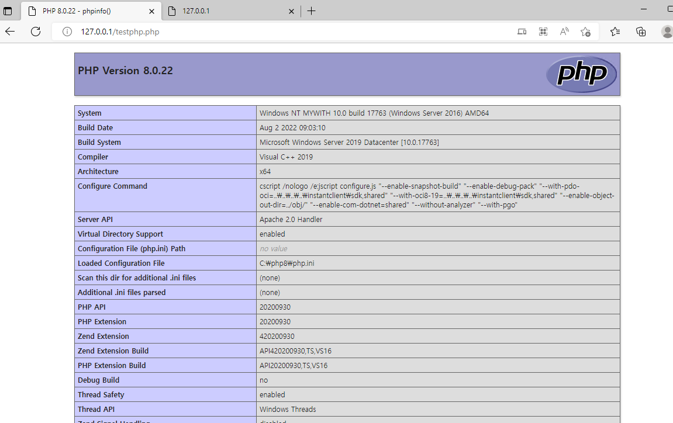Click the Build System label
Screen dimensions: 673x423
click(x=99, y=143)
